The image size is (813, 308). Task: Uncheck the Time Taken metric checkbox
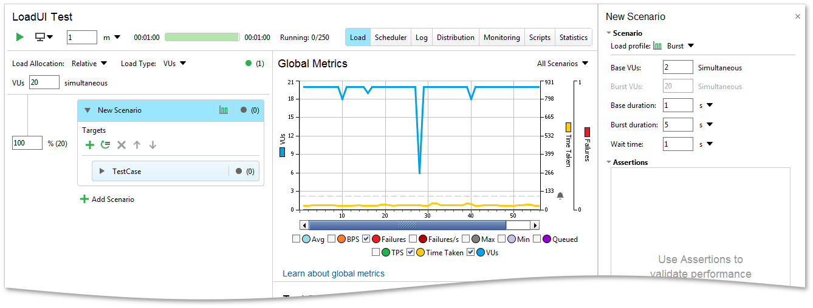(x=410, y=252)
